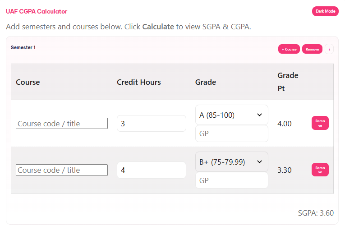The height and width of the screenshot is (226, 345).
Task: Open the A (85-100) grade dropdown
Action: [x=231, y=115]
